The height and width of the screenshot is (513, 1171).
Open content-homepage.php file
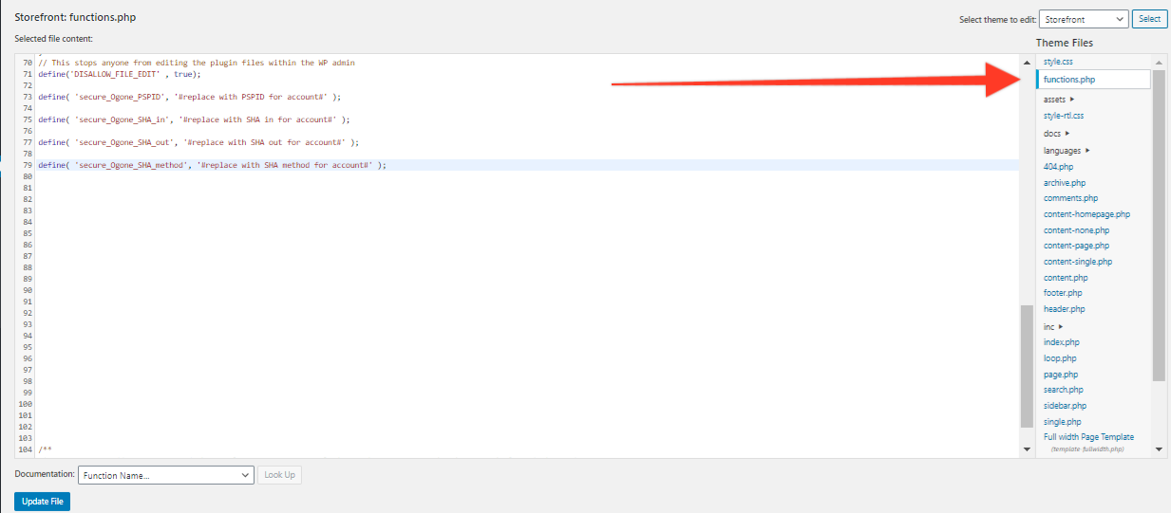point(1086,214)
